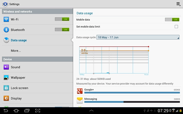Turn off the Wi-Fi switch
The height and width of the screenshot is (114, 183).
[x=62, y=19]
